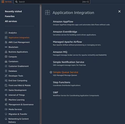Click the Analytics category icon
The image size is (125, 124).
point(6,33)
